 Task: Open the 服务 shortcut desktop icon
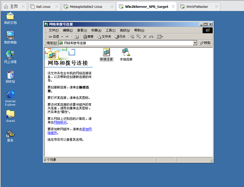click(x=10, y=136)
